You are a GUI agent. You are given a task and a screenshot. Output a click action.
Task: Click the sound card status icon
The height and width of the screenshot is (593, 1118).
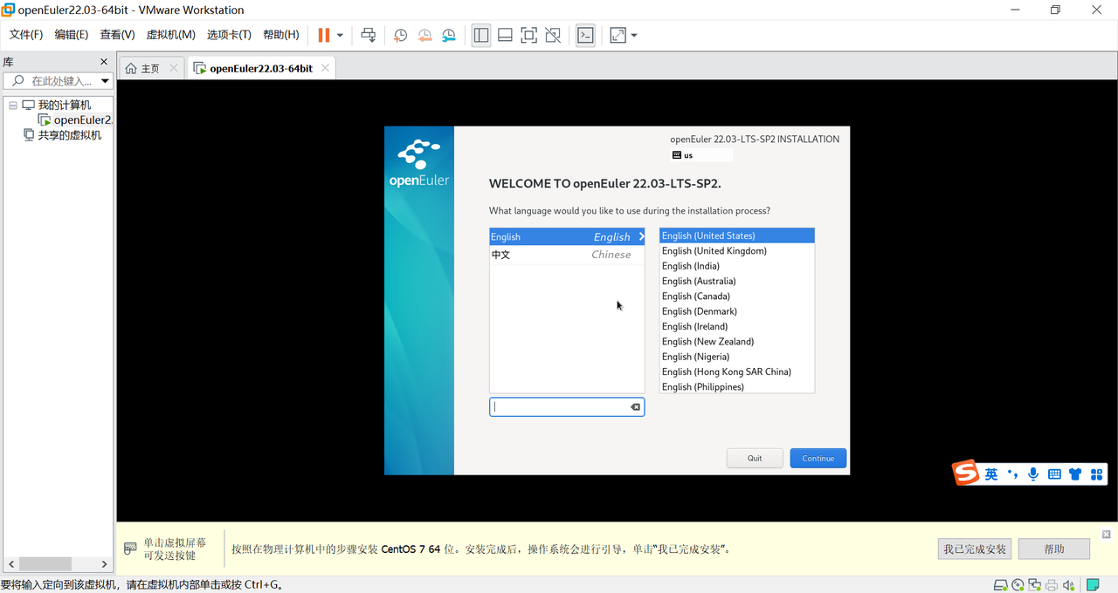pyautogui.click(x=1069, y=585)
